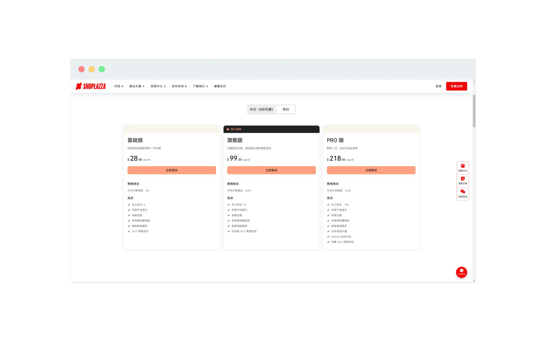Image resolution: width=546 pixels, height=341 pixels.
Task: Click the green window maximize dot
Action: (102, 69)
